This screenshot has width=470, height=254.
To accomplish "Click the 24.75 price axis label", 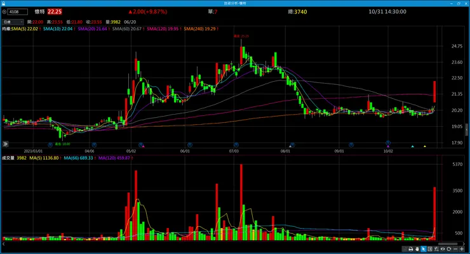I will coord(457,46).
